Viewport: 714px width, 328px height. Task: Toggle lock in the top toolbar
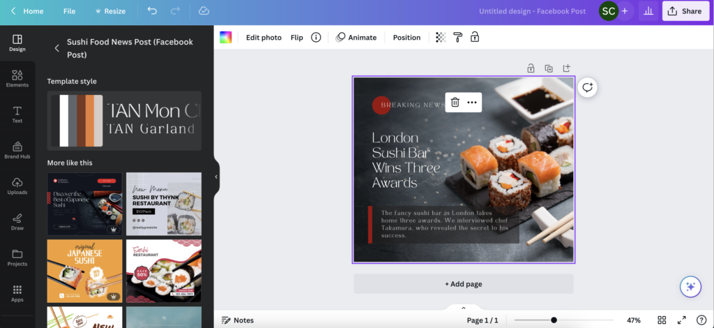(474, 38)
